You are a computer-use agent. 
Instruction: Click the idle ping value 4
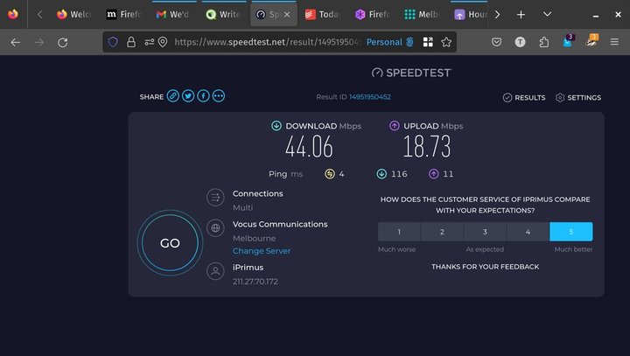[341, 174]
